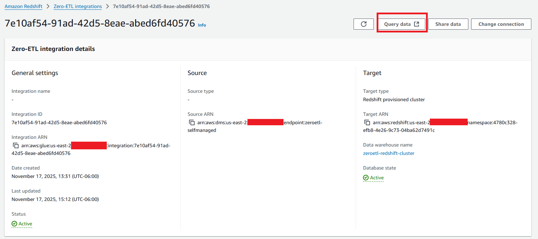This screenshot has height=239, width=538.
Task: Click the Active label under Database state
Action: click(377, 178)
